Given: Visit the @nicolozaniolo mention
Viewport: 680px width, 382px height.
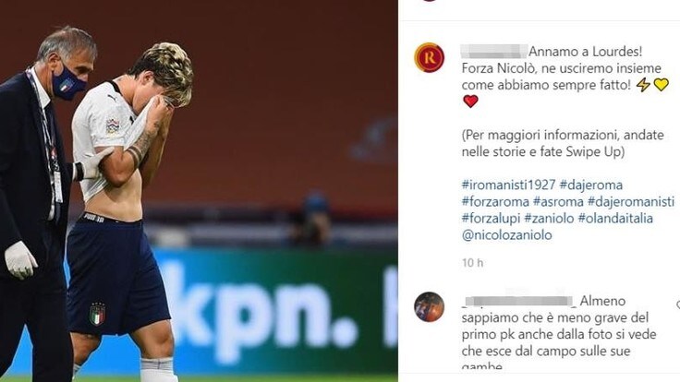Looking at the screenshot, I should click(507, 235).
